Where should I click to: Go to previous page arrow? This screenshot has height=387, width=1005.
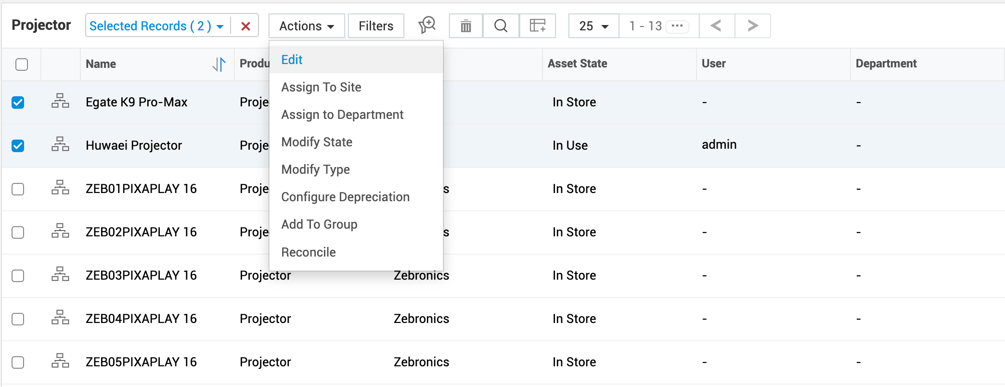pos(716,26)
